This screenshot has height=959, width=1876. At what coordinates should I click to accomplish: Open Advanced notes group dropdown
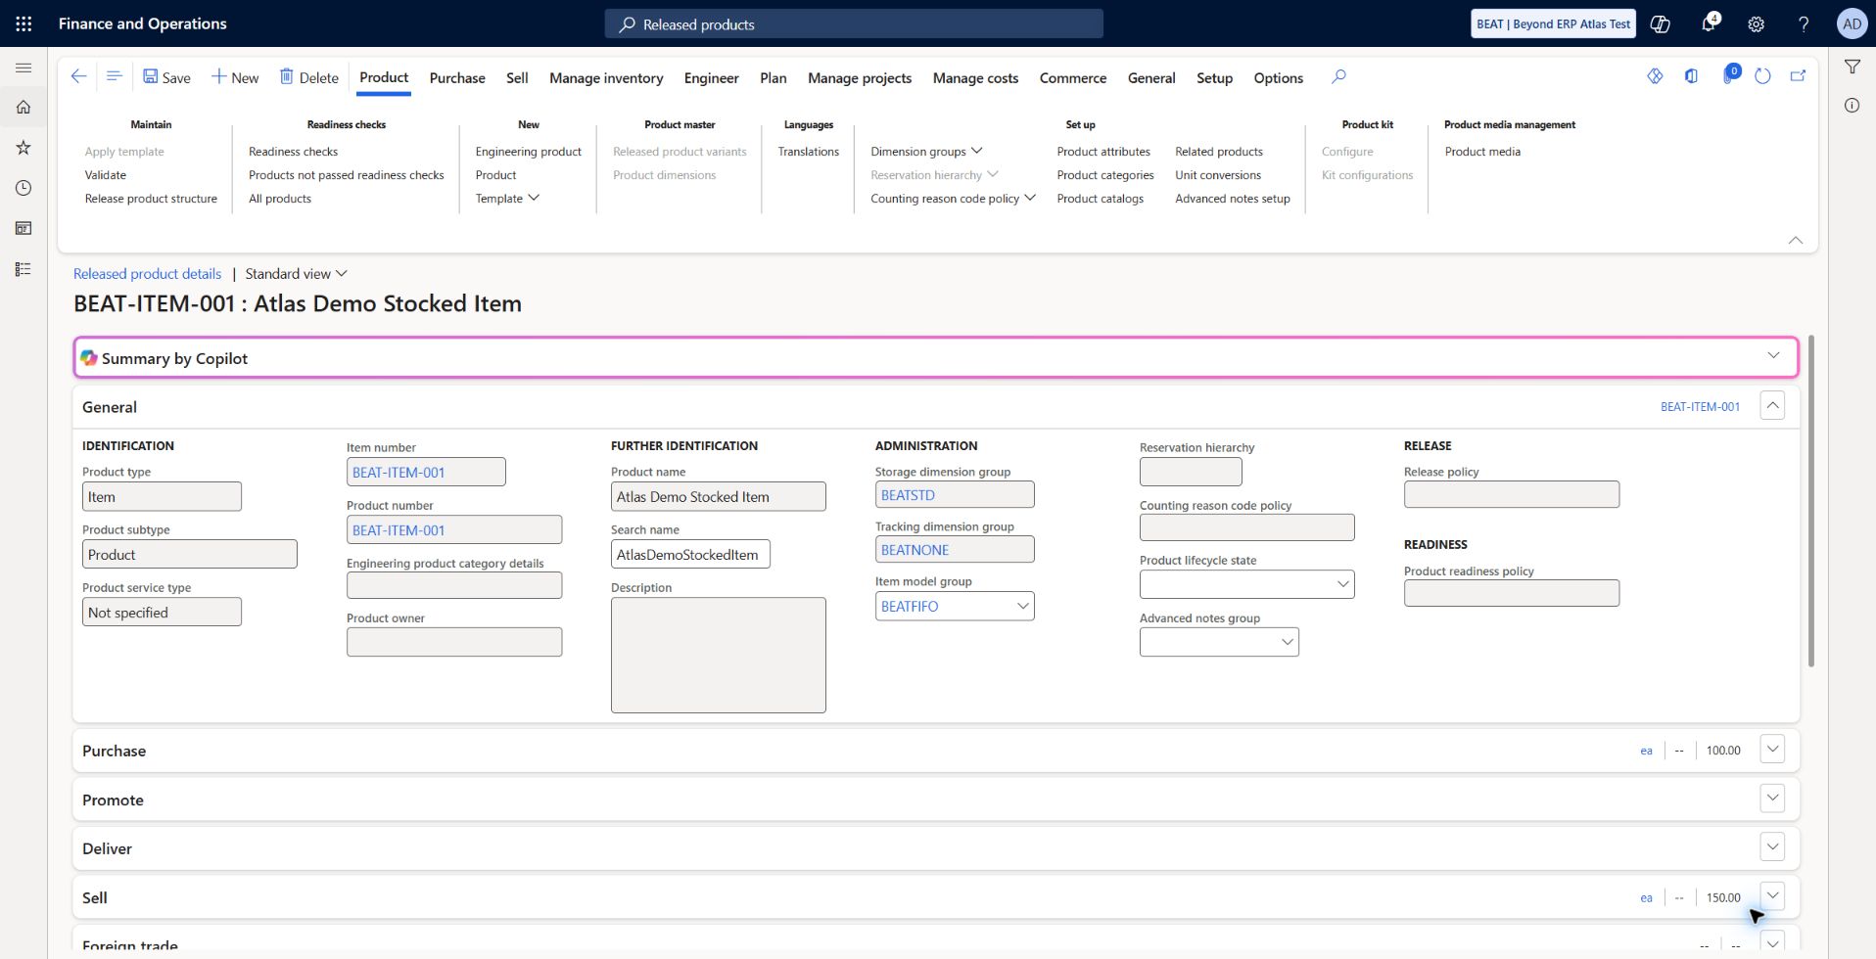point(1288,642)
